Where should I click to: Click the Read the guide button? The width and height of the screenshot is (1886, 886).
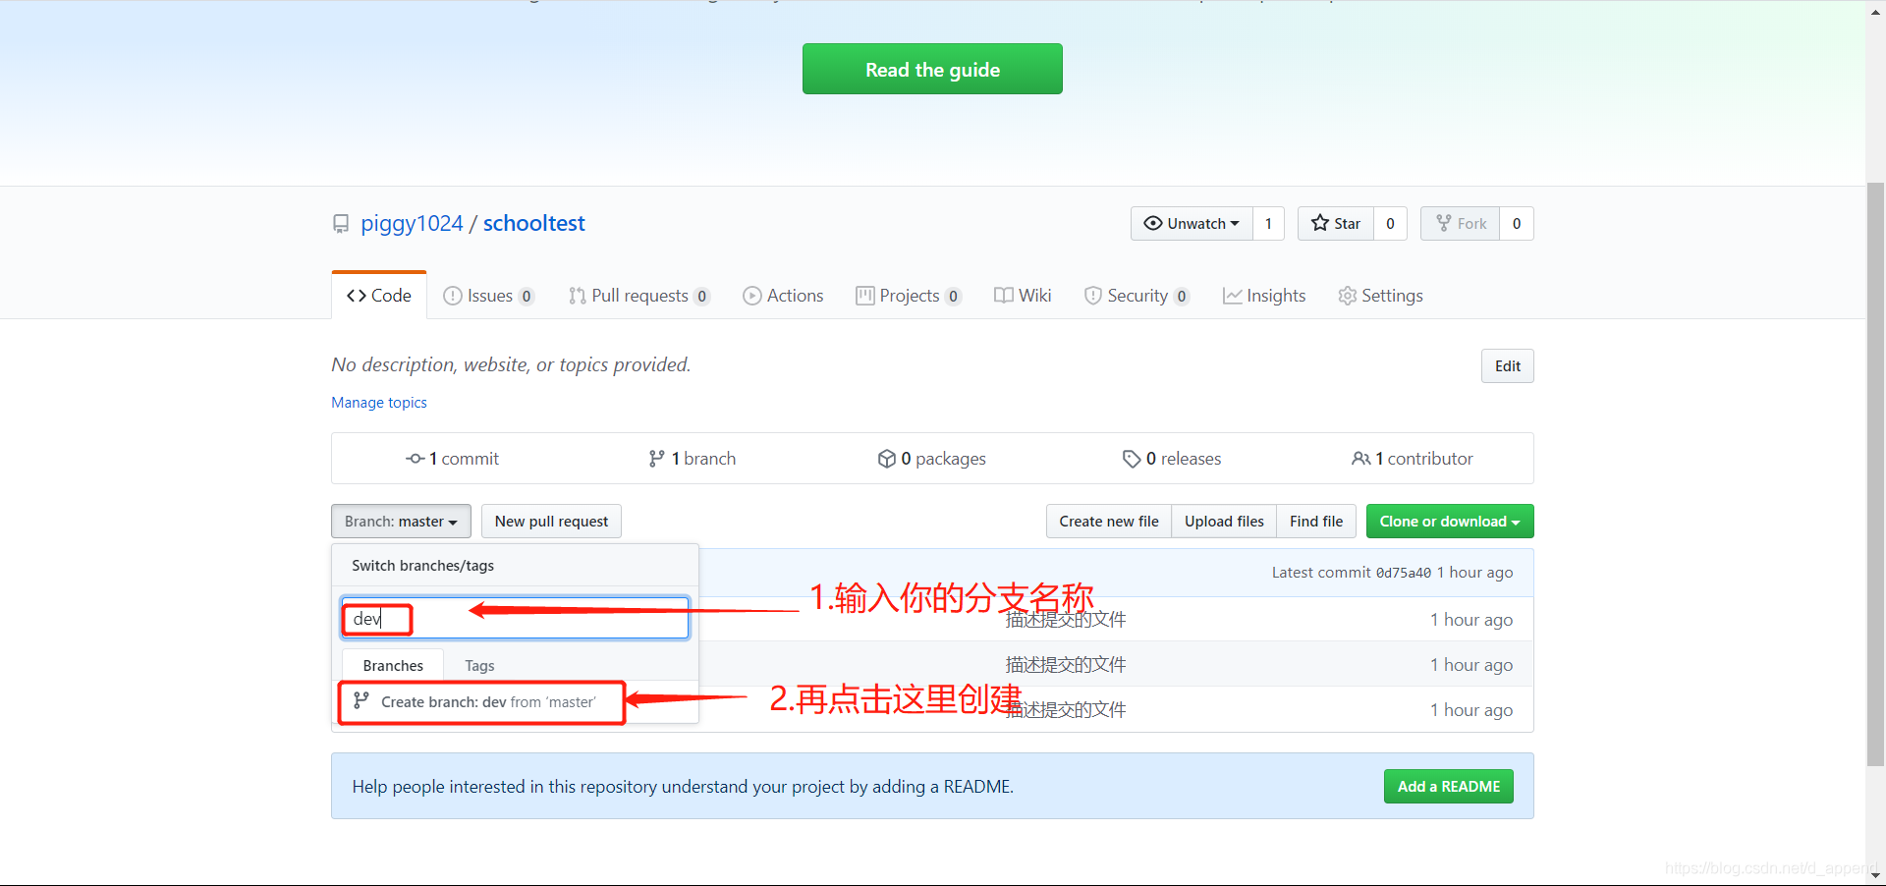[x=932, y=69]
